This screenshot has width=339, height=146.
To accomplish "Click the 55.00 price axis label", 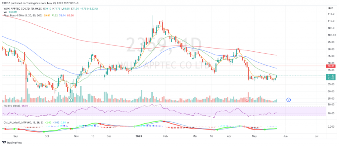I will (331, 99).
